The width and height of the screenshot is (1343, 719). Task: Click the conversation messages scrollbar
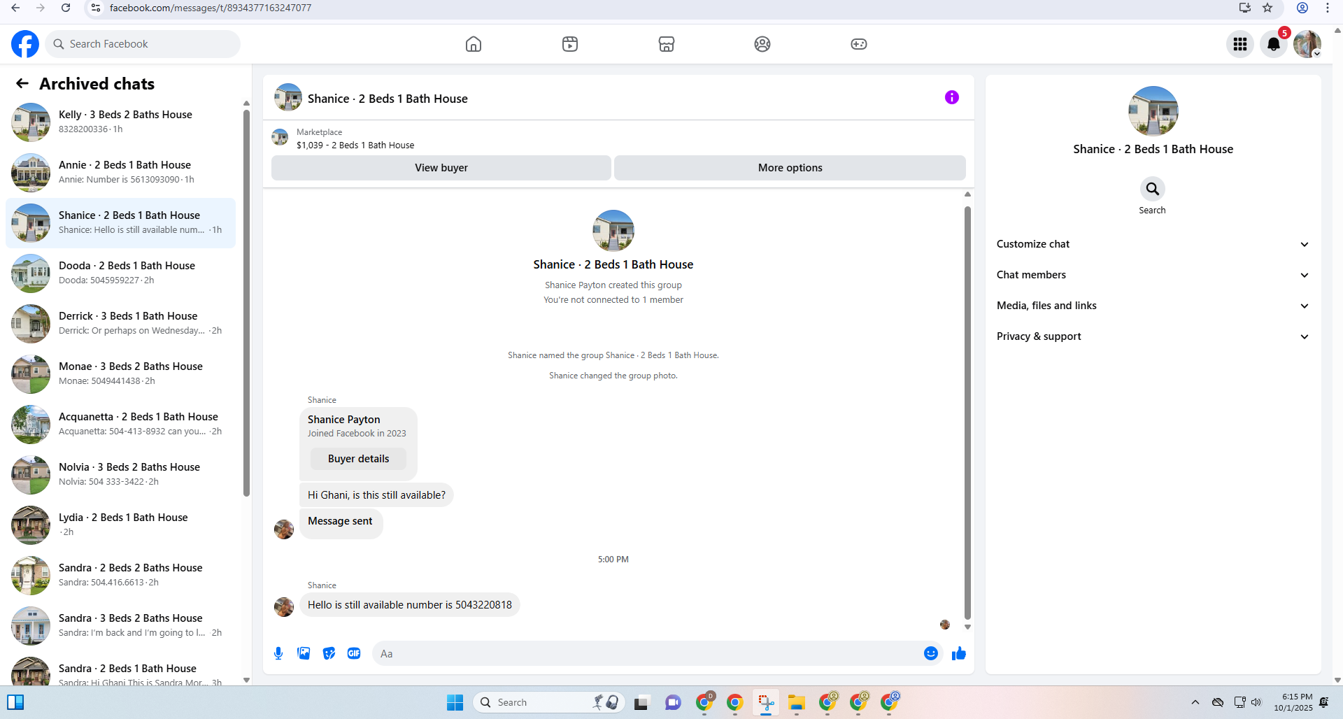coord(967,413)
